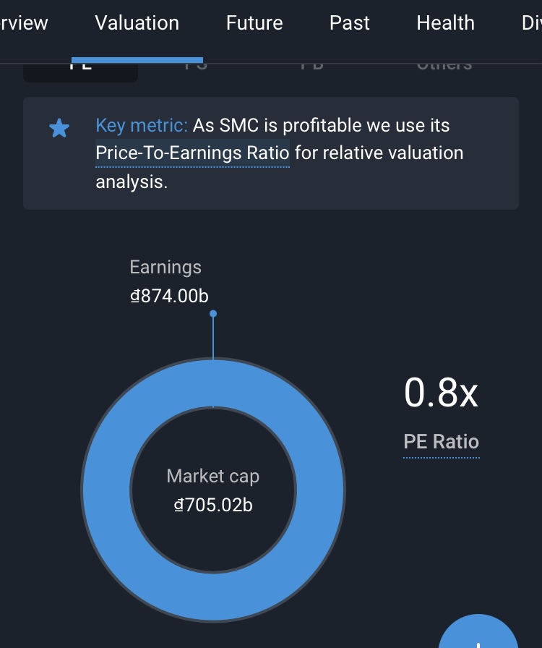Click the Market cap ₫705.02b value
Screen dimensions: 542x648
point(213,505)
